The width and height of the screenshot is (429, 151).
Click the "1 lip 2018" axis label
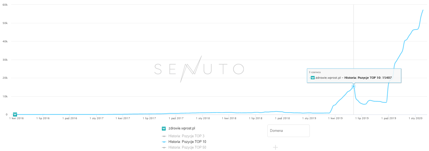[256, 118]
